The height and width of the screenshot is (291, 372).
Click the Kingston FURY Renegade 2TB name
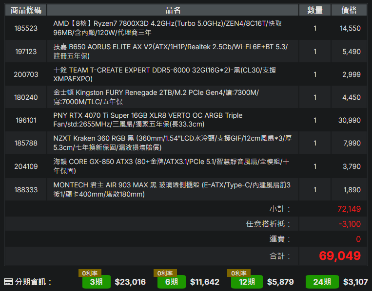pyautogui.click(x=156, y=97)
